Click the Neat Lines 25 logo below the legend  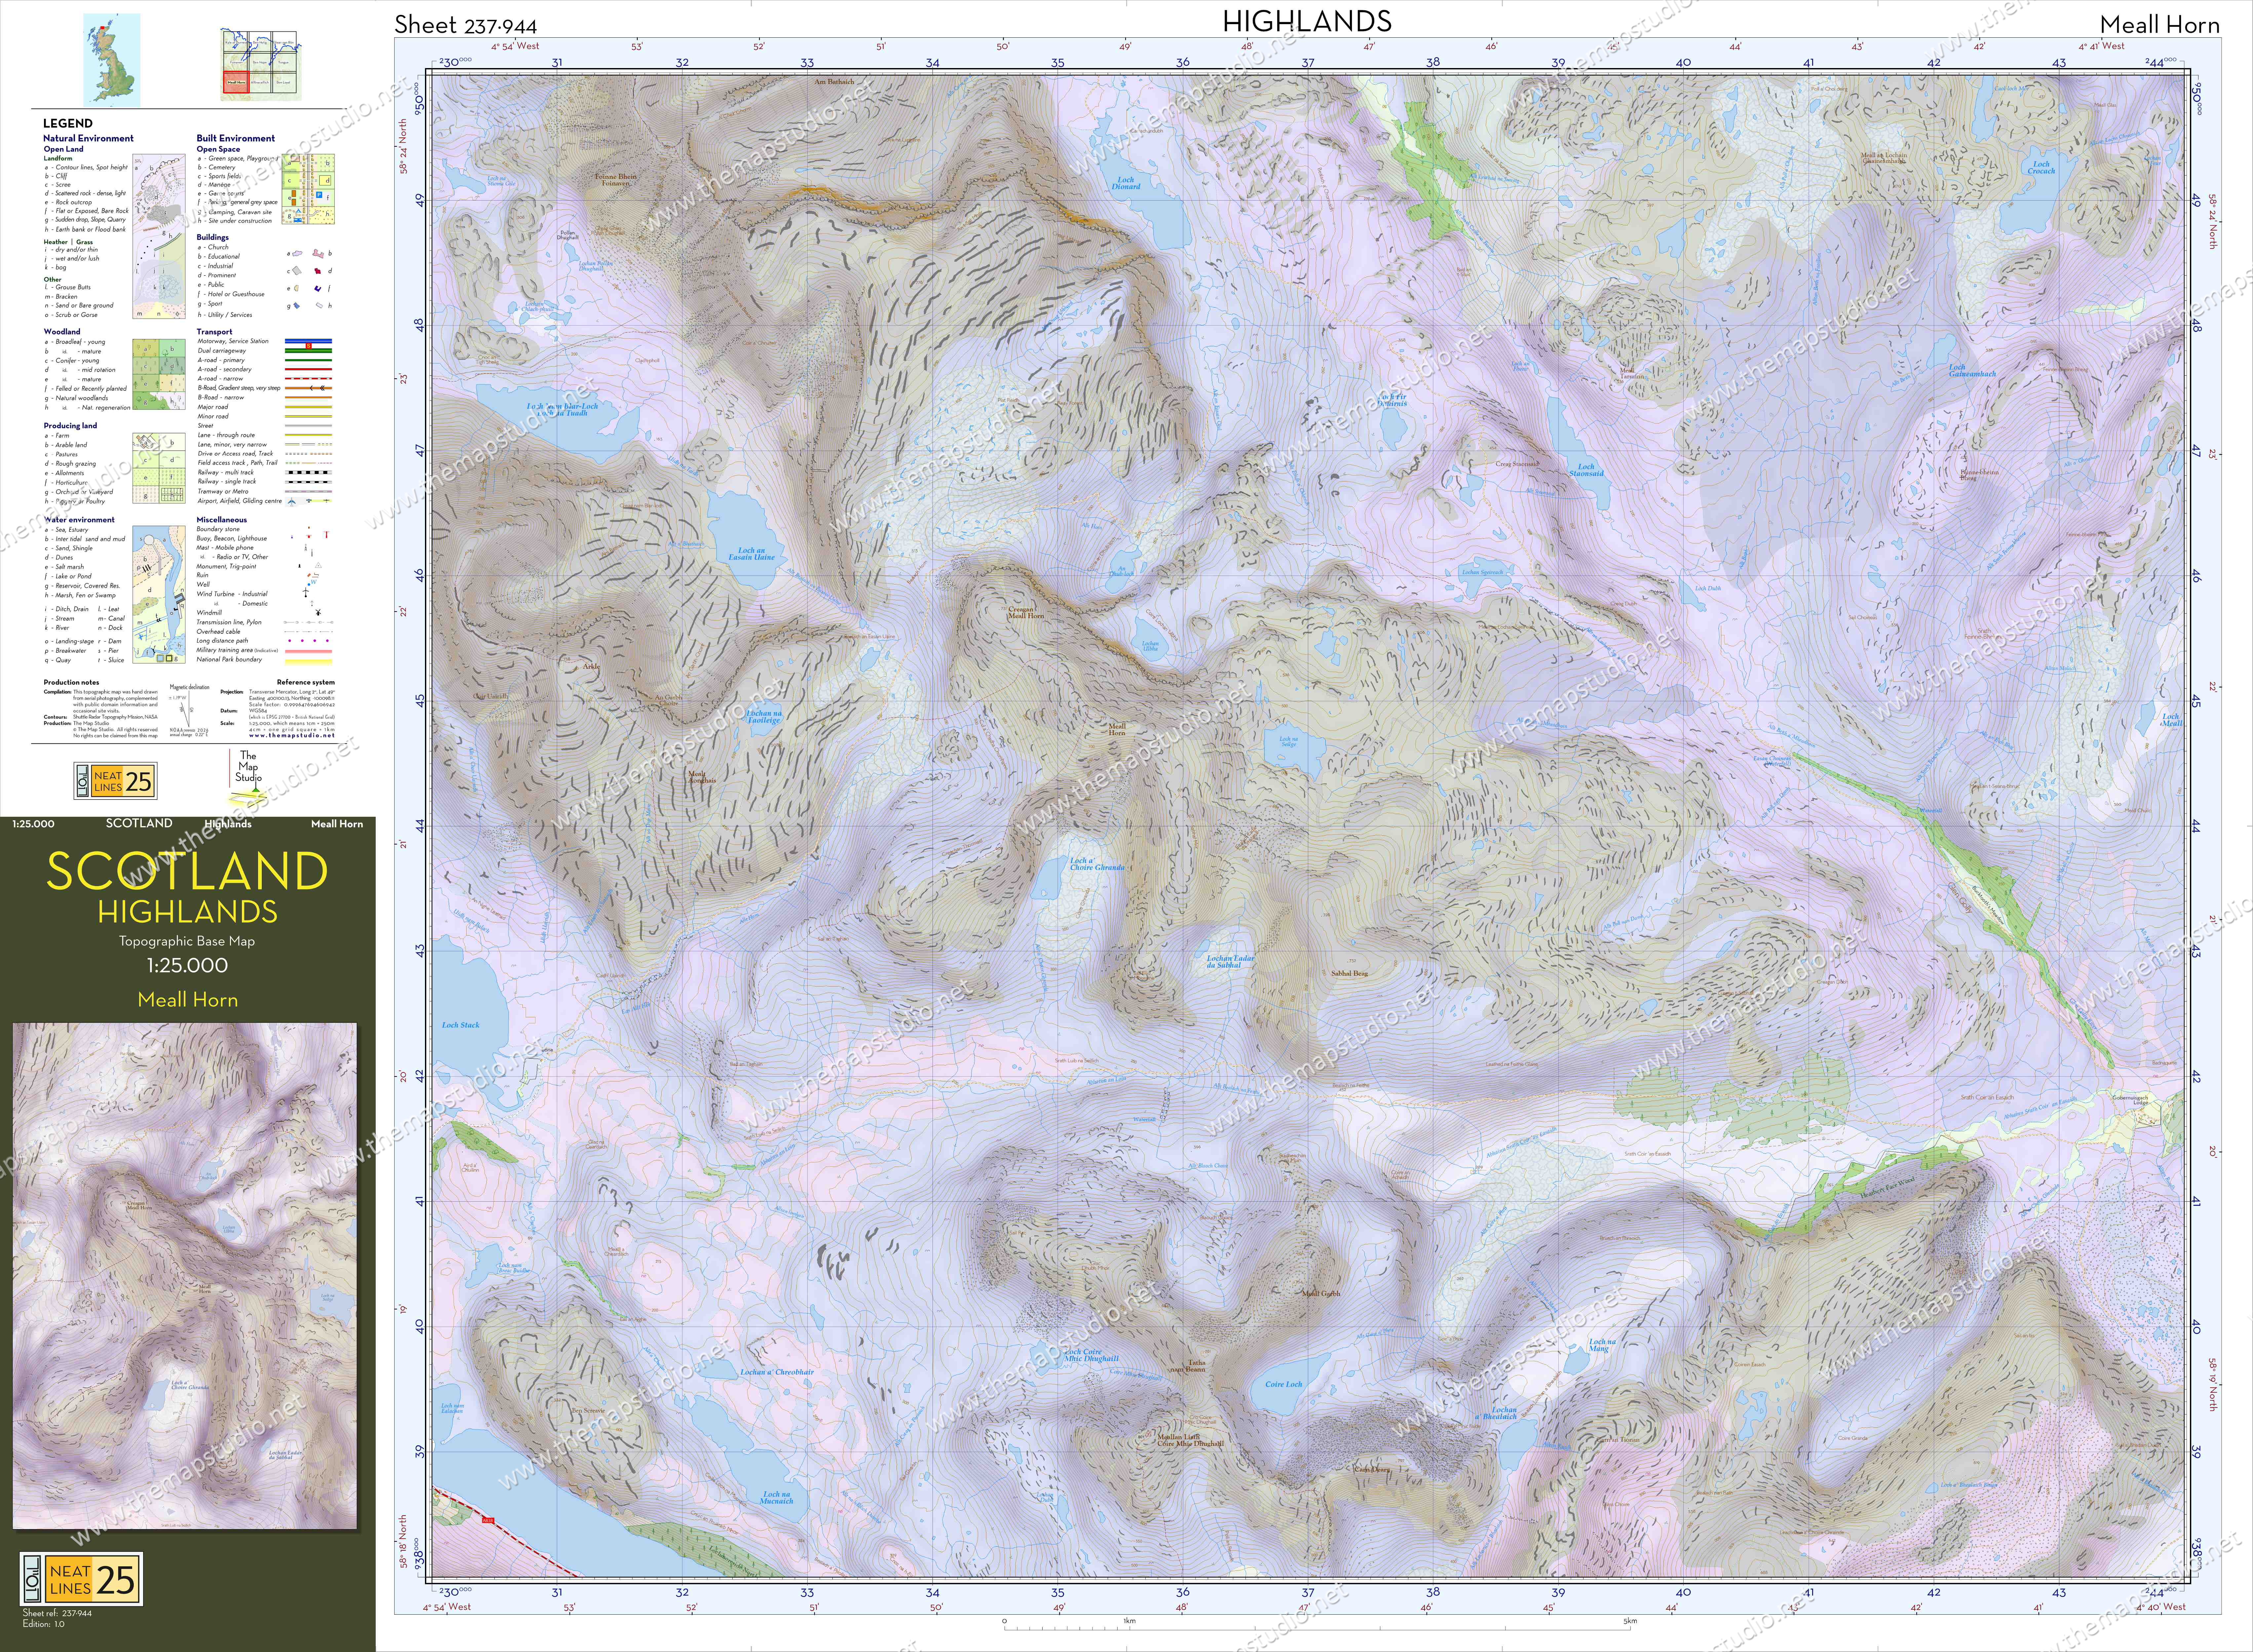[x=116, y=781]
